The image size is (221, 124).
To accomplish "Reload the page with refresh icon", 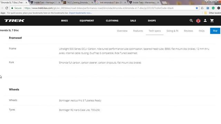I will [7, 8].
